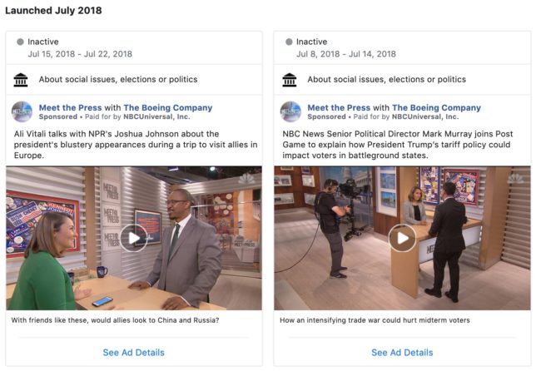
Task: Click 'Paid for by NBCUniversal, Inc.' in Jul 15 ad
Action: coord(137,116)
